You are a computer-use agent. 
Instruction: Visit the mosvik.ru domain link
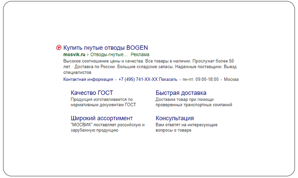(x=74, y=55)
